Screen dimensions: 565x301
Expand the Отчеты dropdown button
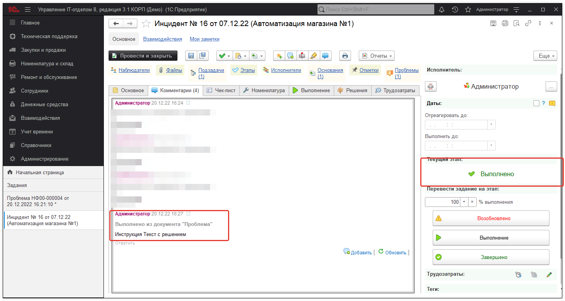click(x=376, y=56)
